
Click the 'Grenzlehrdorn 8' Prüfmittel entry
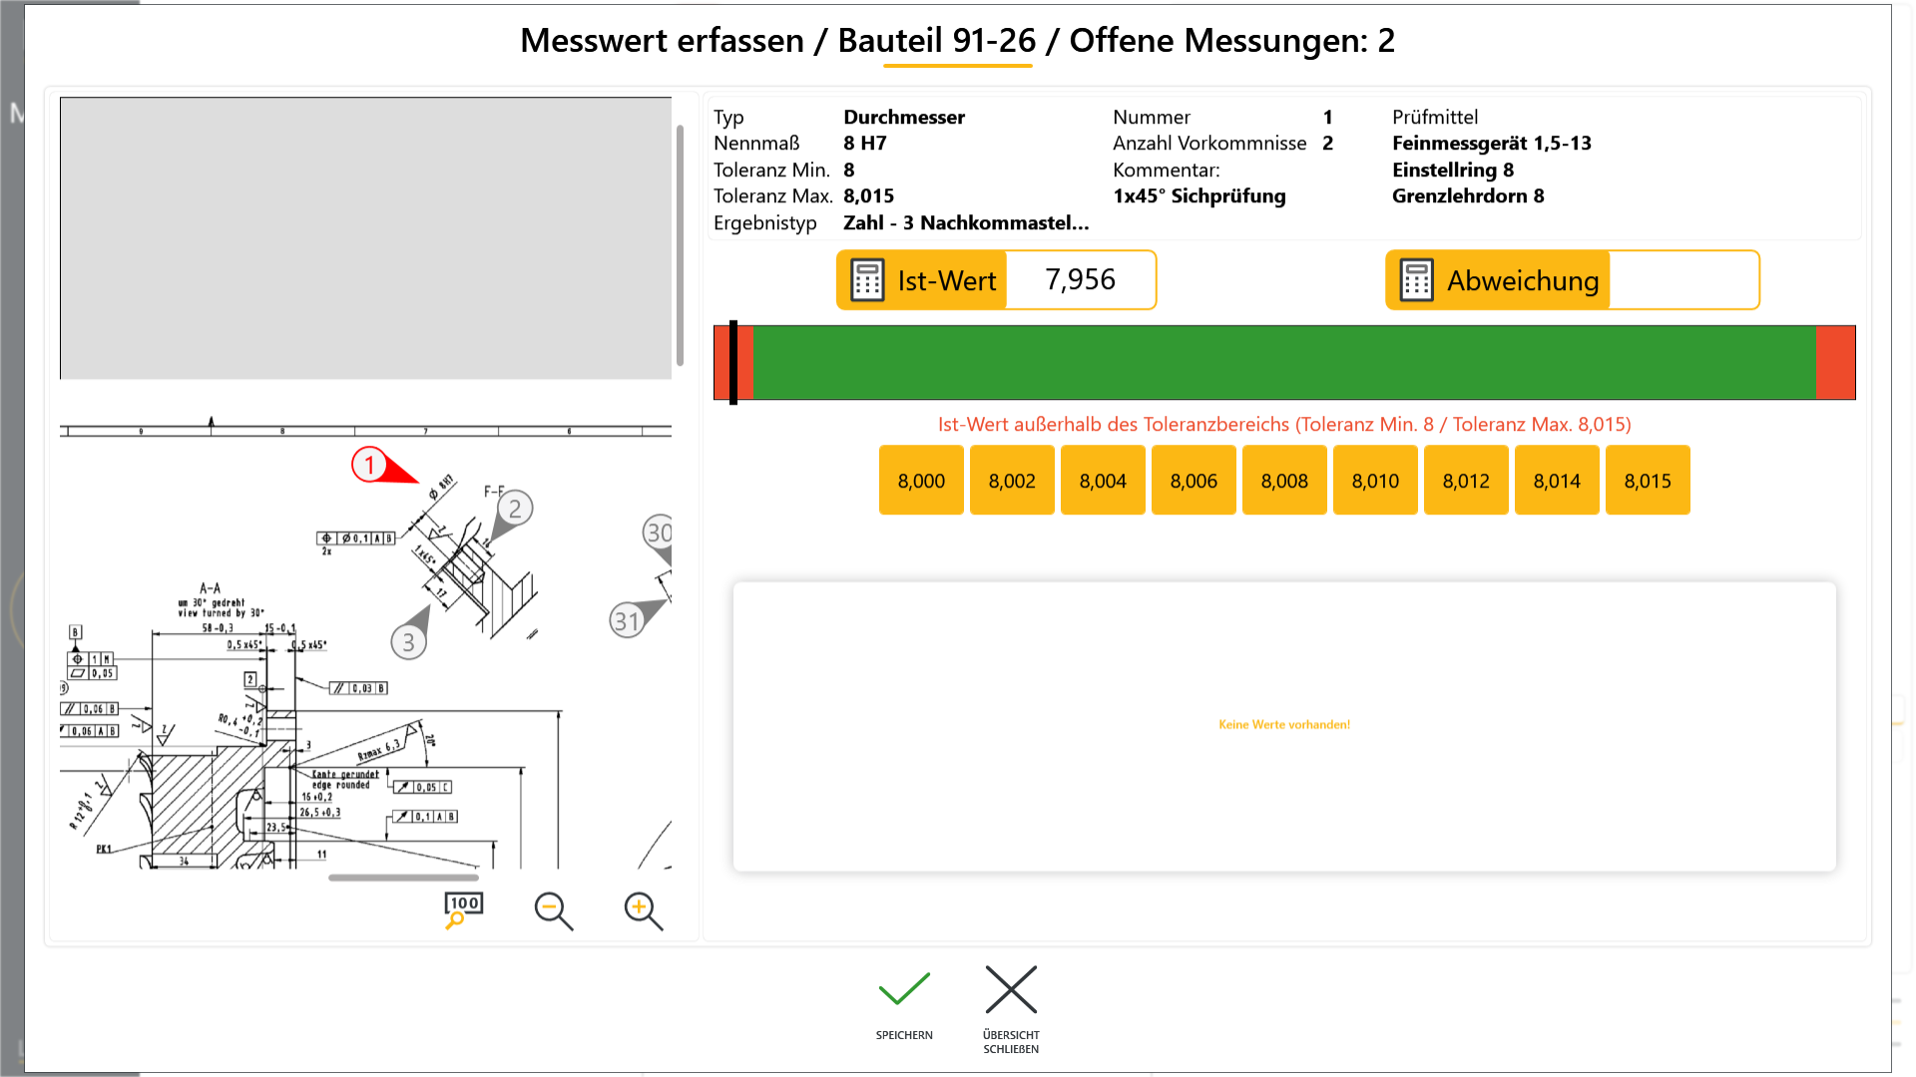click(1468, 196)
